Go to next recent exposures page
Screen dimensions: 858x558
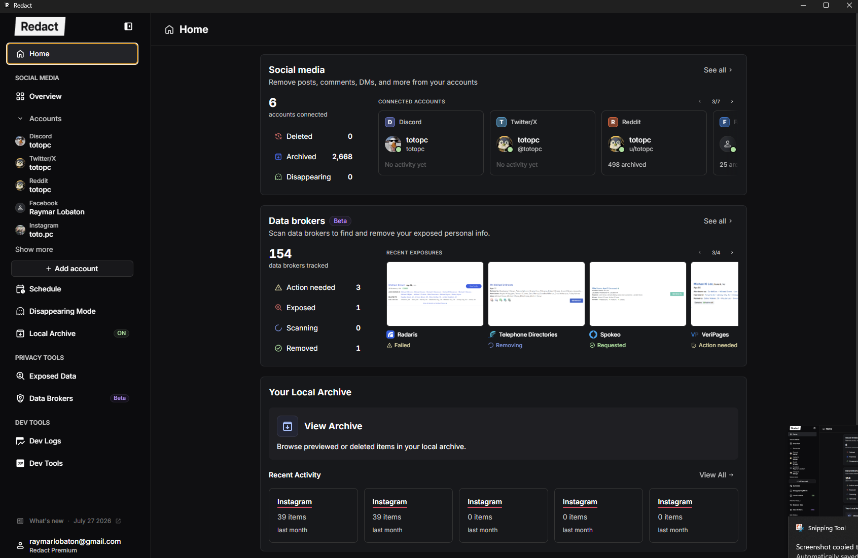tap(732, 252)
